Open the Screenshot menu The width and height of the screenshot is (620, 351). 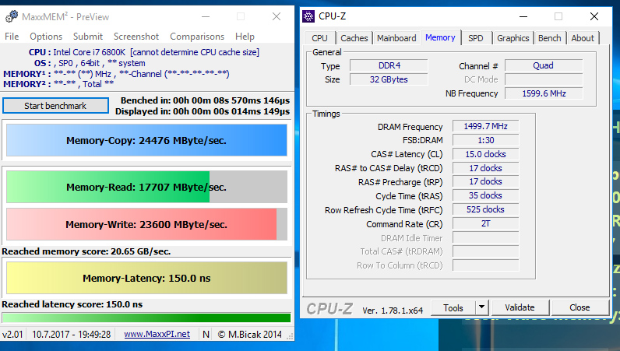(x=136, y=37)
